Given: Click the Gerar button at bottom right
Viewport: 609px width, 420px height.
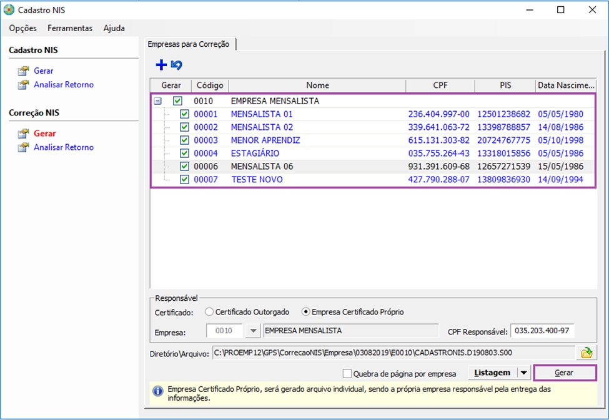Looking at the screenshot, I should (565, 373).
